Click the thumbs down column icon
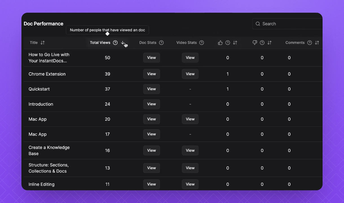Viewport: 344px width, 203px height. click(x=255, y=43)
